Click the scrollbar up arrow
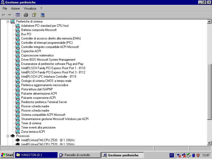This screenshot has width=212, height=159. point(209,21)
